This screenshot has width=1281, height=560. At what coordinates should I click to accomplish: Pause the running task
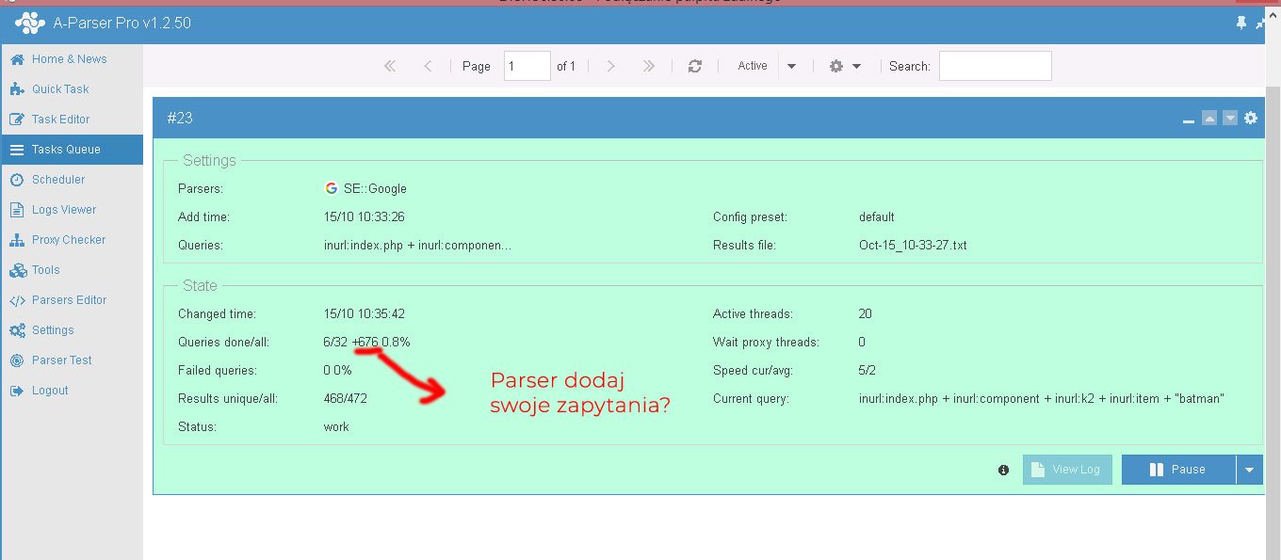pos(1178,470)
